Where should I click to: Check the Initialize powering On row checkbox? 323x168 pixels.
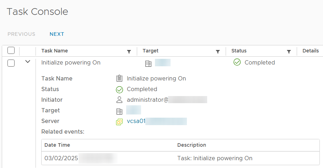pos(11,63)
